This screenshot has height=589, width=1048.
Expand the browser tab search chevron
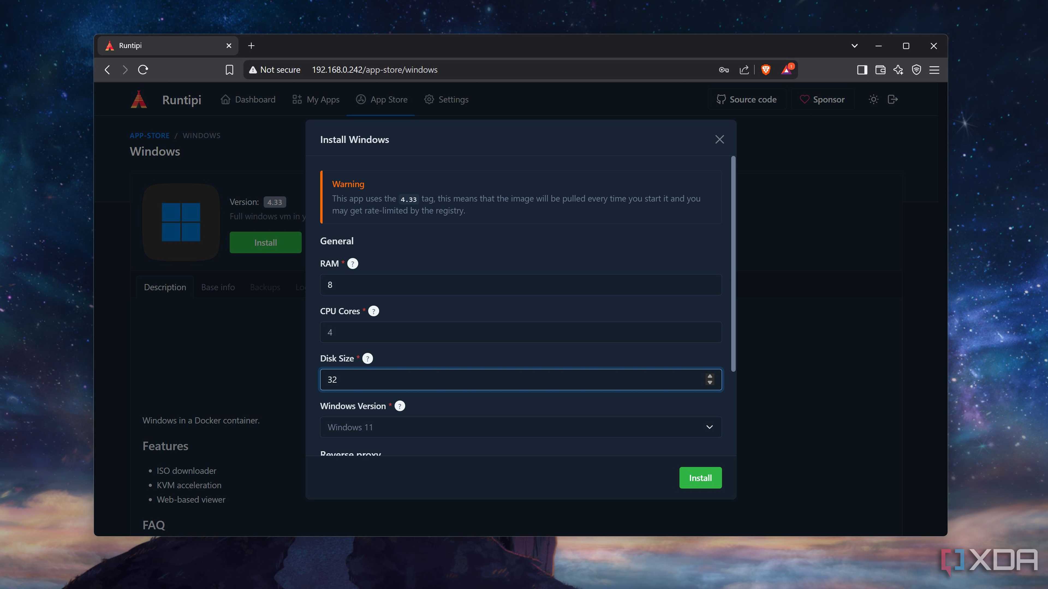pyautogui.click(x=854, y=46)
